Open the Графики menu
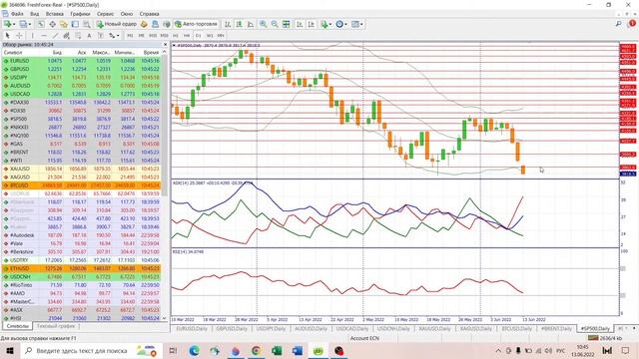 [x=80, y=13]
